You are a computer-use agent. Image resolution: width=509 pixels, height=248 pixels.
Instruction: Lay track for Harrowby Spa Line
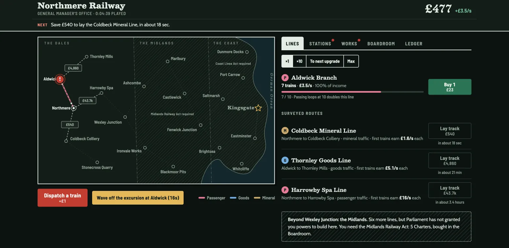tap(450, 190)
